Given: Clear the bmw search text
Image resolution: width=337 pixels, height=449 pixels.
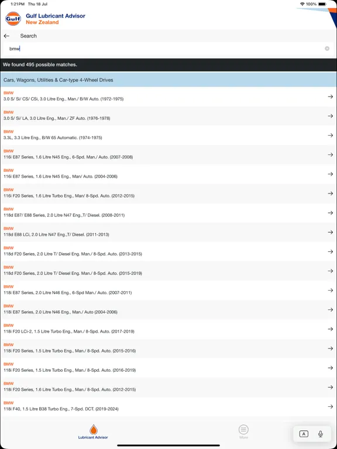Looking at the screenshot, I should click(327, 49).
